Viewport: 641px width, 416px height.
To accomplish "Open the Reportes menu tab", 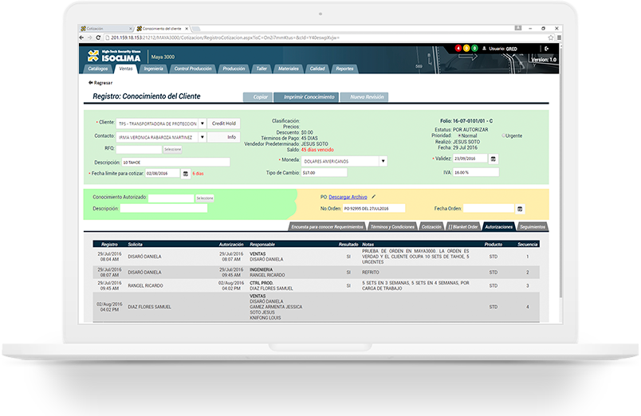I will pyautogui.click(x=344, y=69).
